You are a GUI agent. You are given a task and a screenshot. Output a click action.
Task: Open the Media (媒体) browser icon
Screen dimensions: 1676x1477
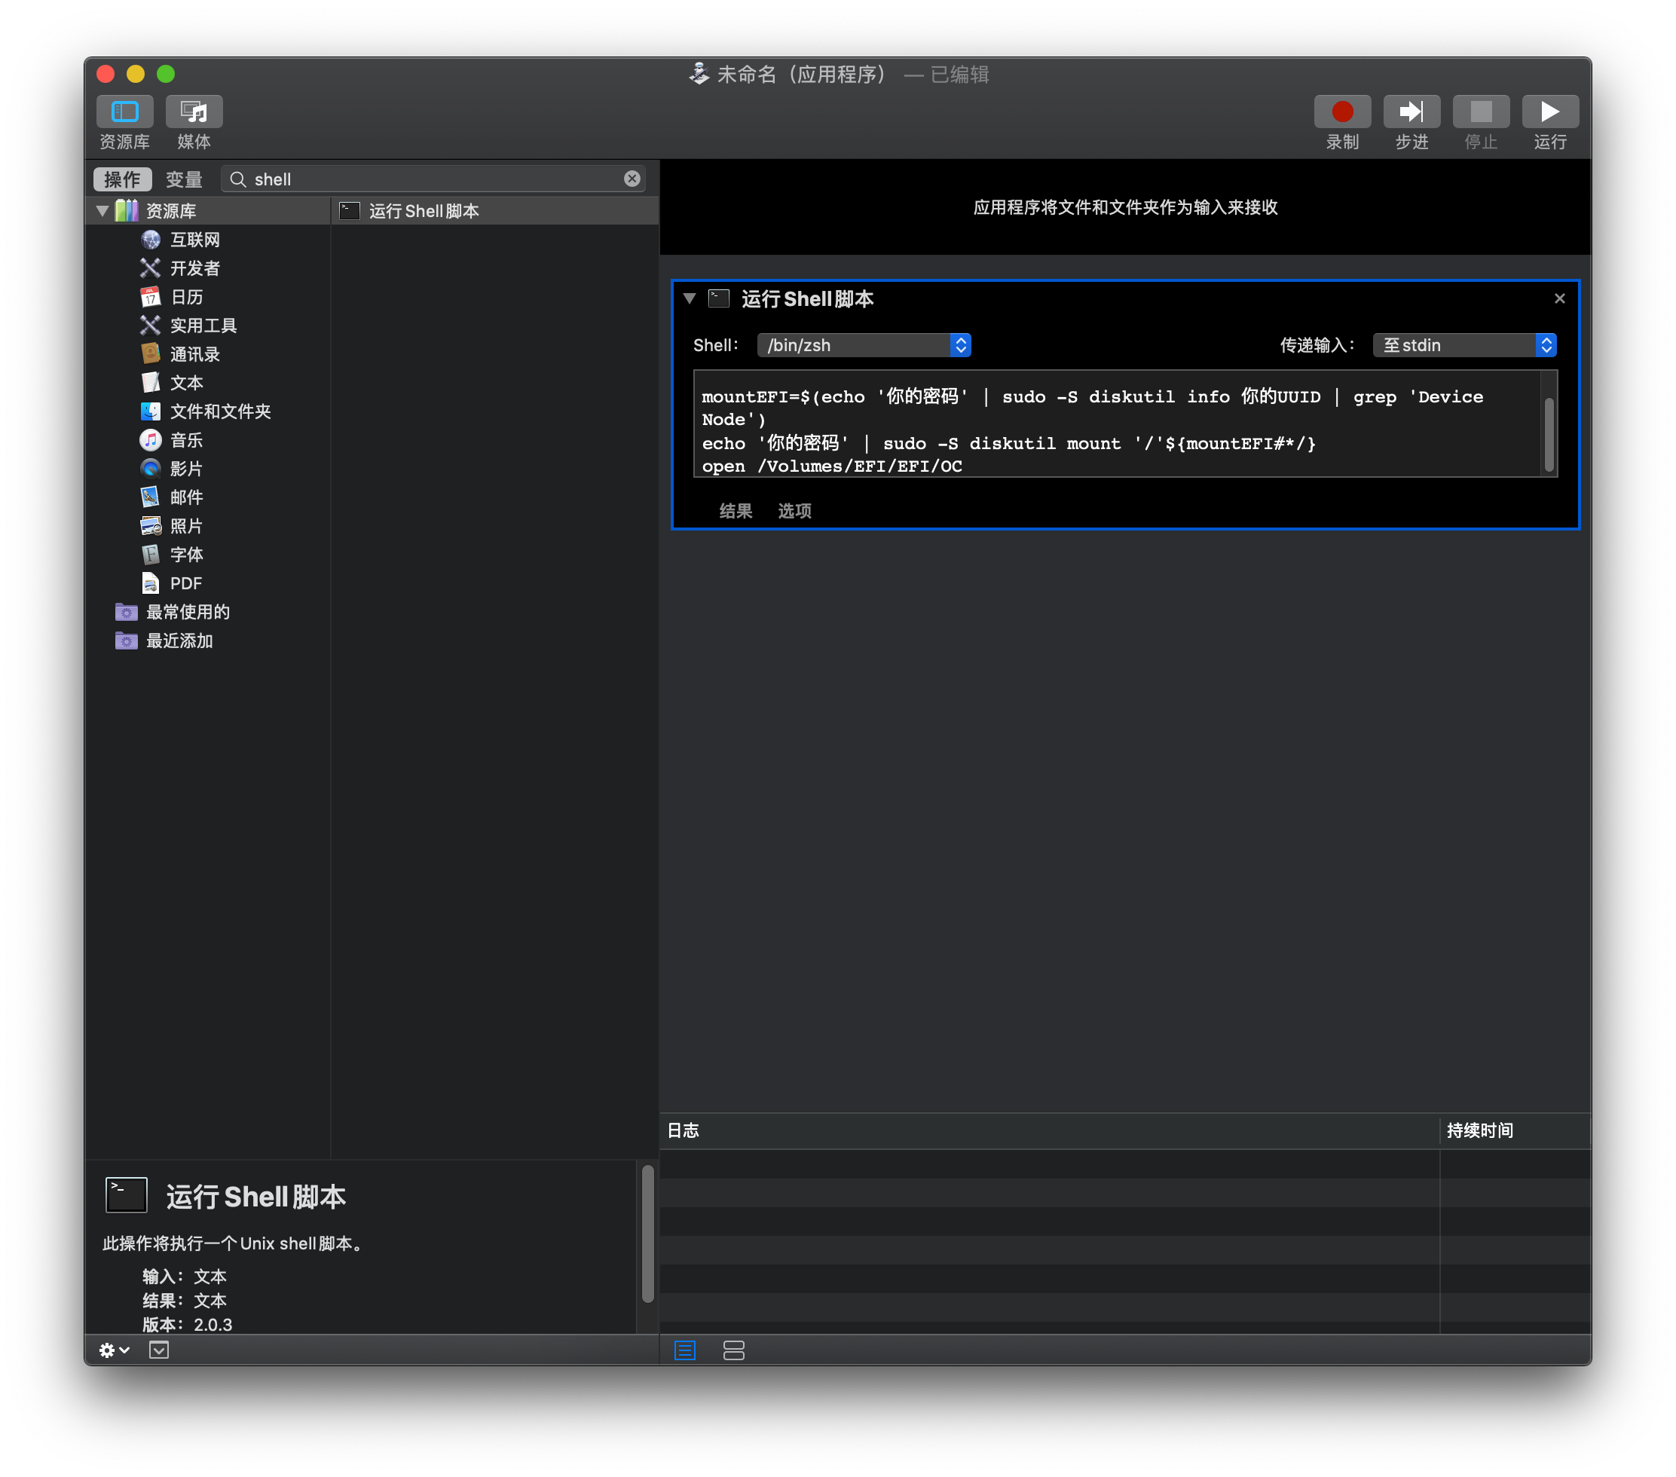point(194,112)
